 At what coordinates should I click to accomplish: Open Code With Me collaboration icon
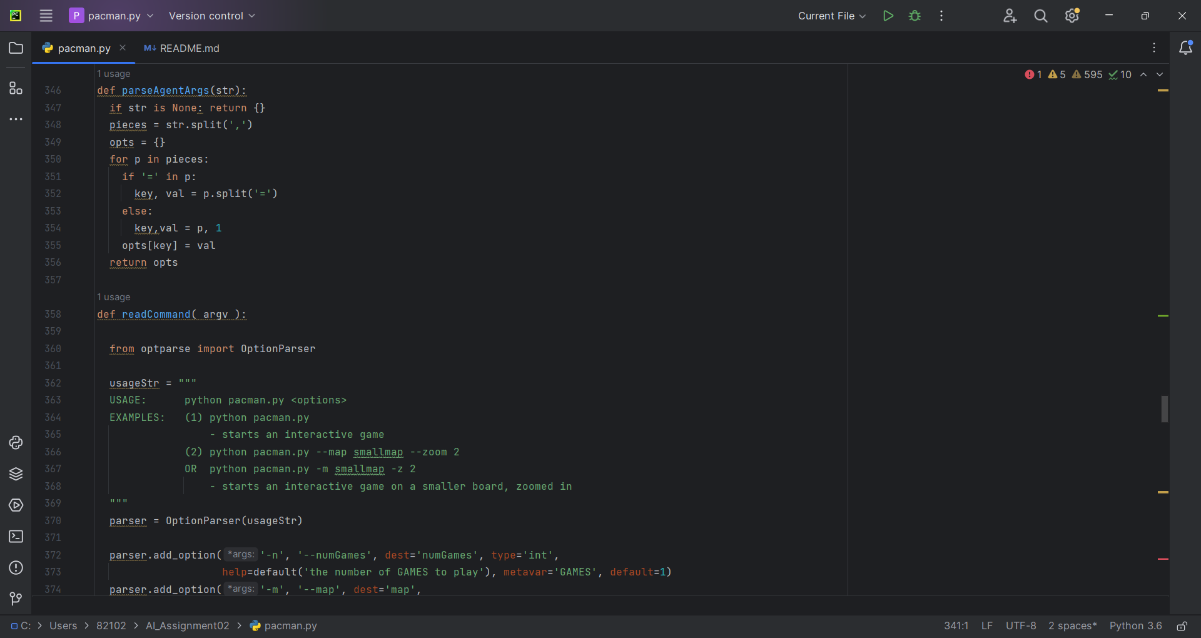coord(1010,16)
